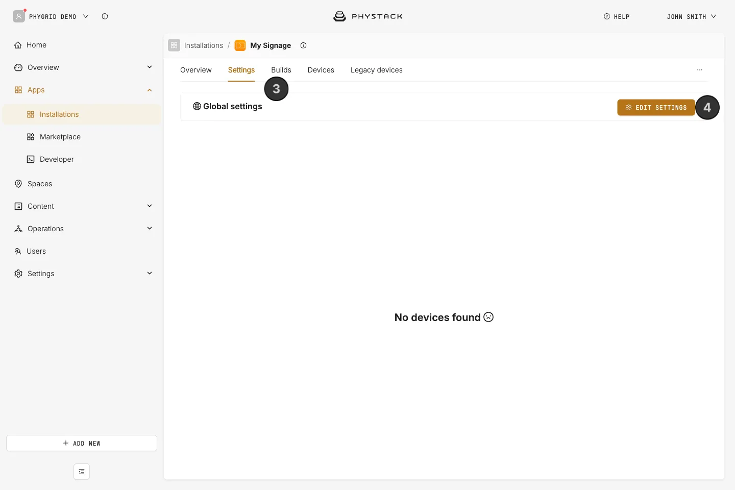Expand the Content sidebar section
The height and width of the screenshot is (490, 735).
click(150, 206)
